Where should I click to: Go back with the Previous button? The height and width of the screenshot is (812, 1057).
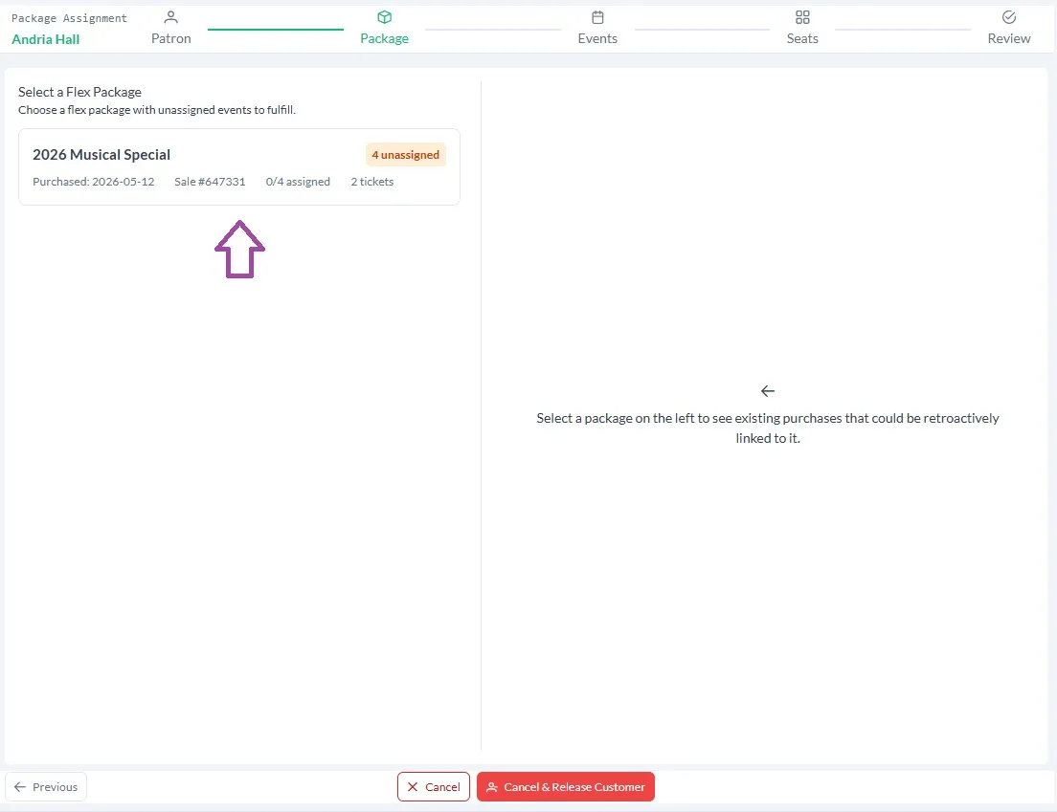46,786
